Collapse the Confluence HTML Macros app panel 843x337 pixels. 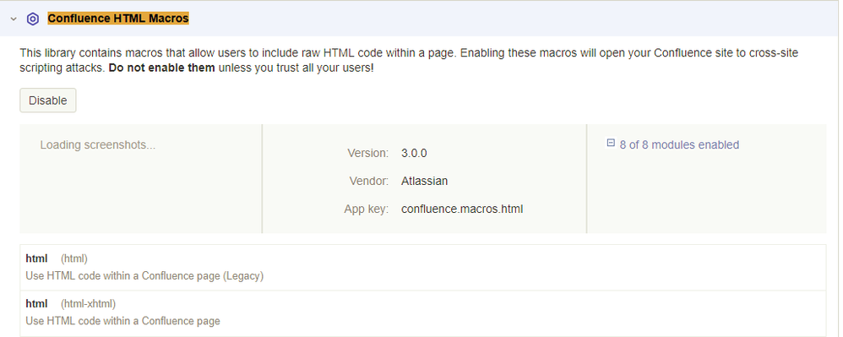(14, 19)
